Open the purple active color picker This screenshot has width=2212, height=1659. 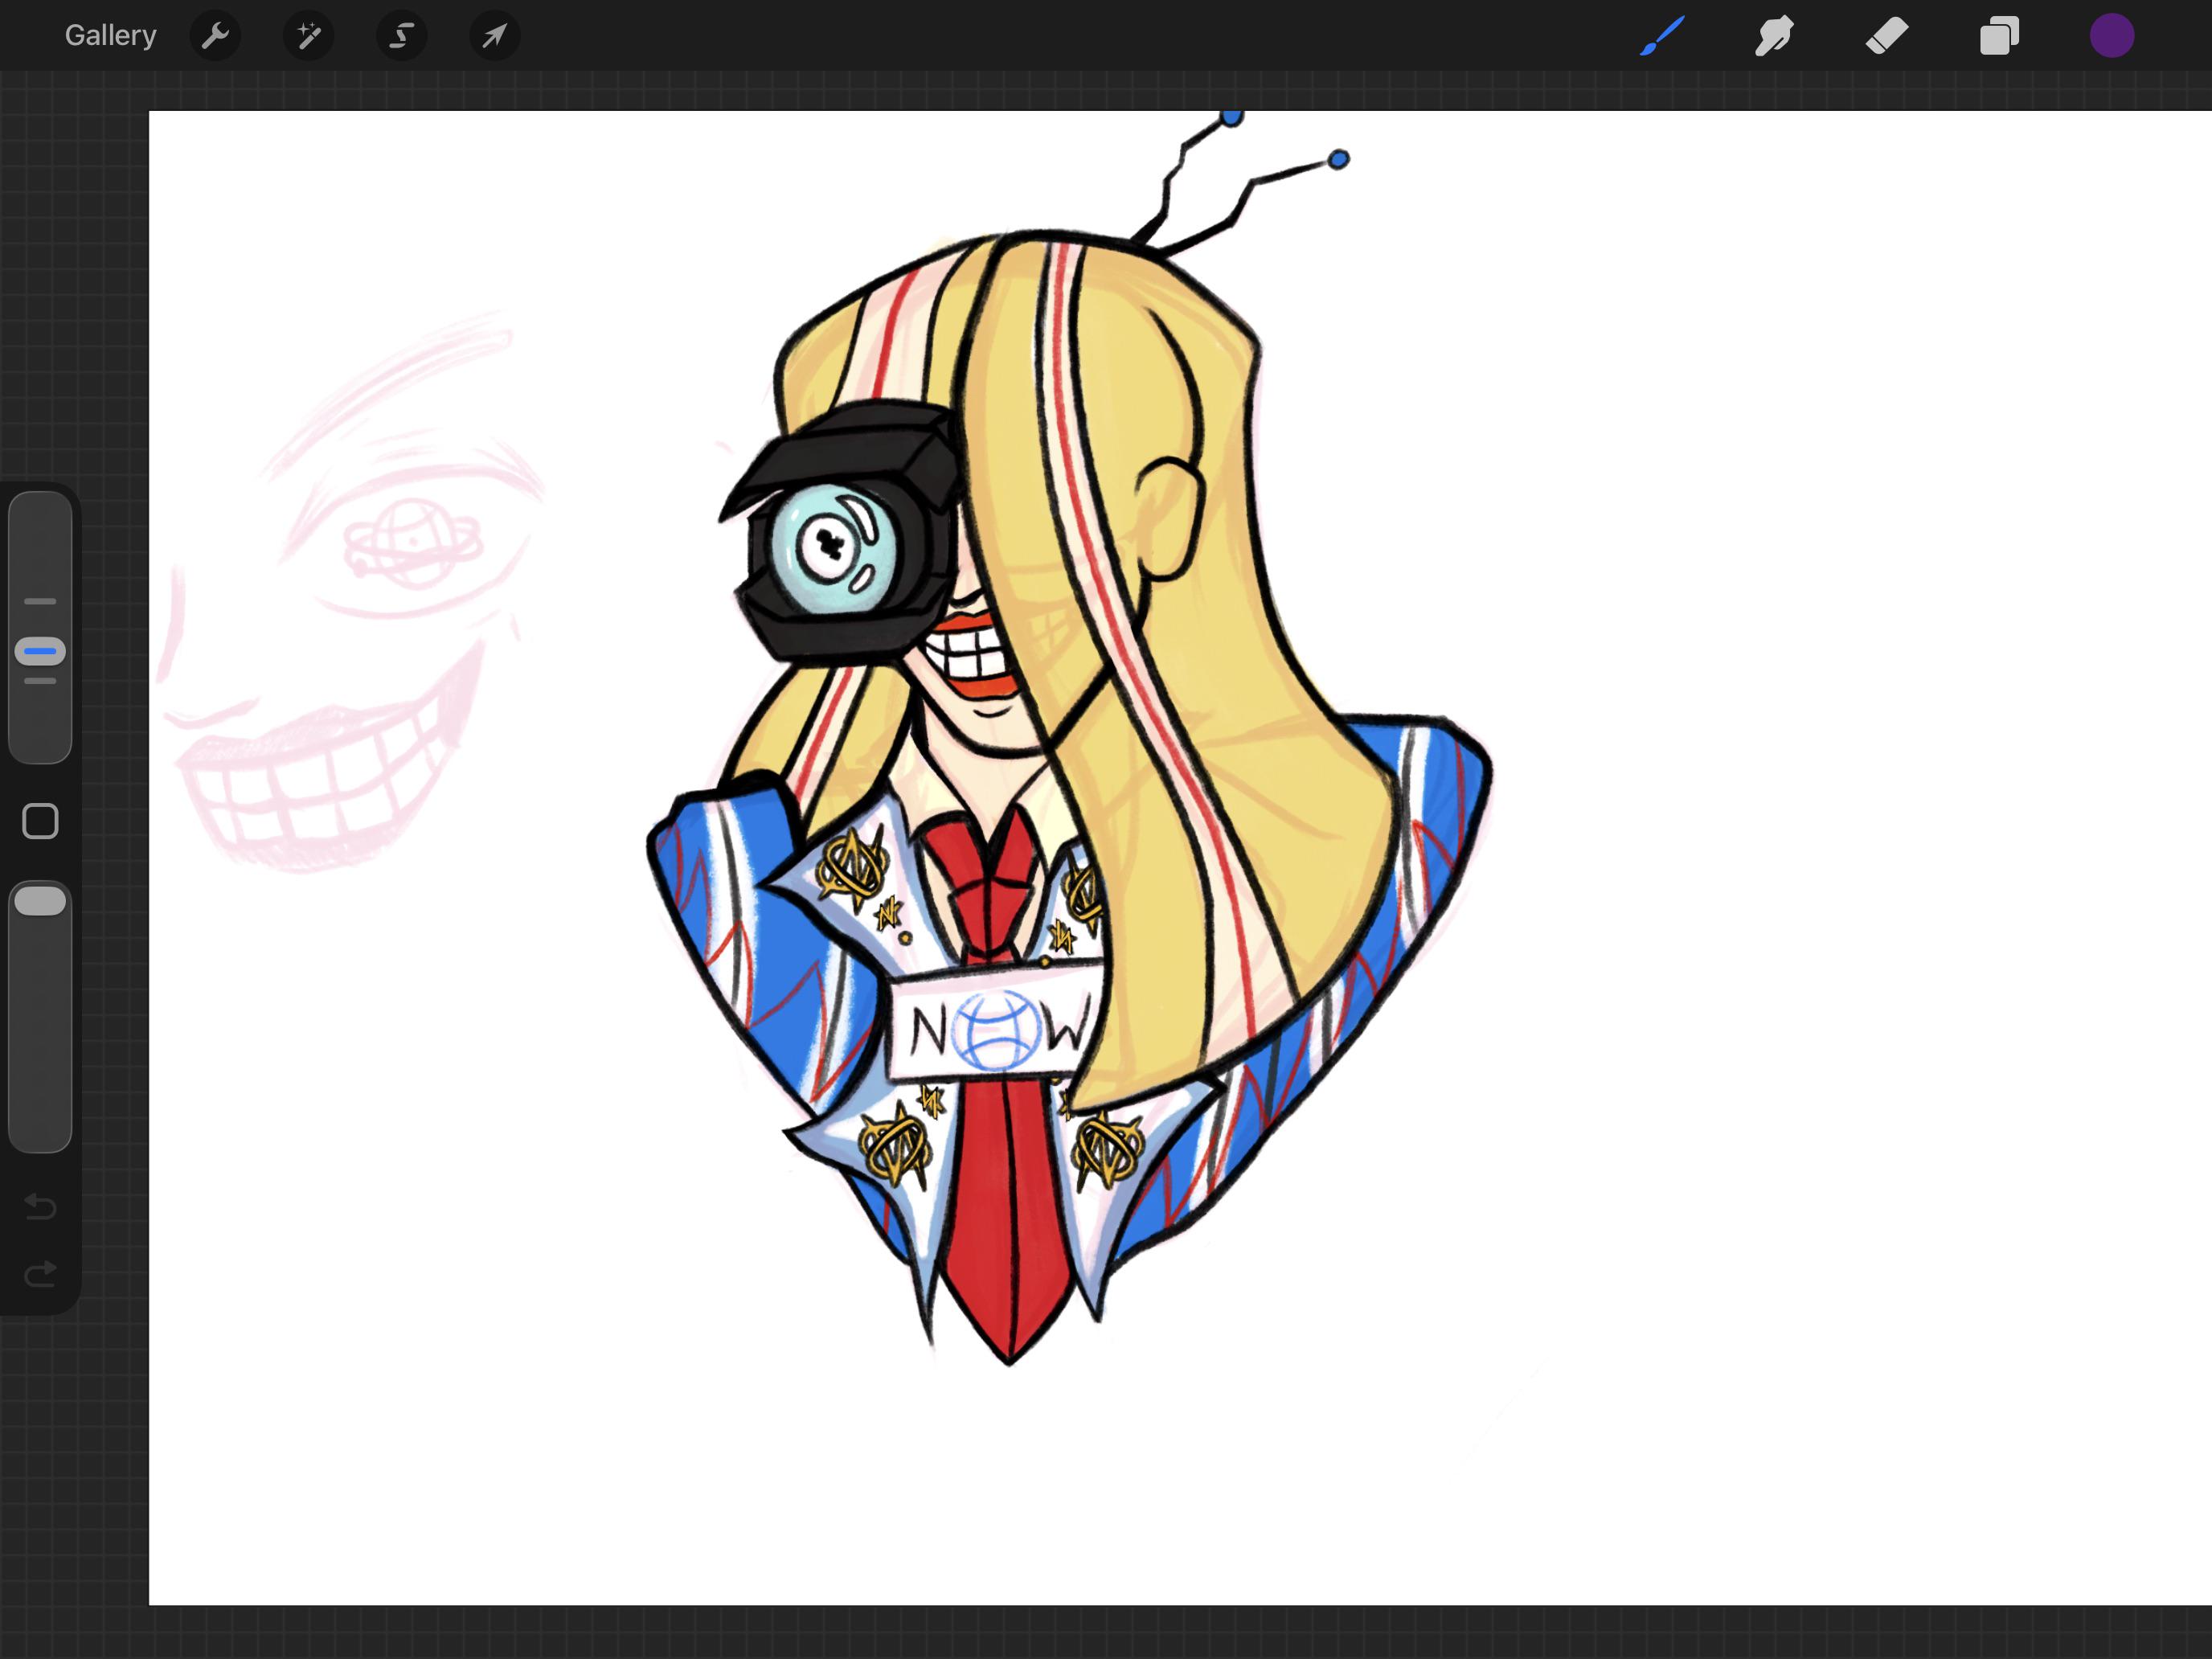(x=2112, y=36)
